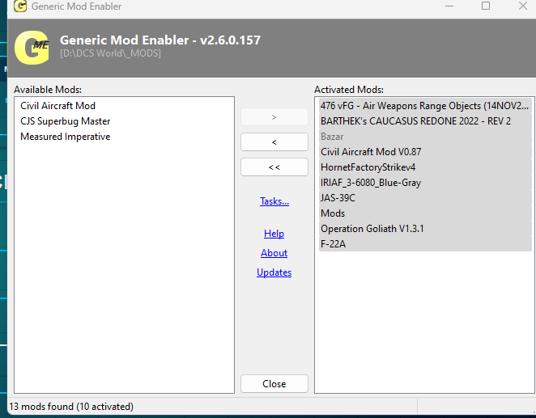The image size is (536, 418).
Task: Click the mods folder path [D:\DCS World\_MODS]
Action: click(110, 53)
